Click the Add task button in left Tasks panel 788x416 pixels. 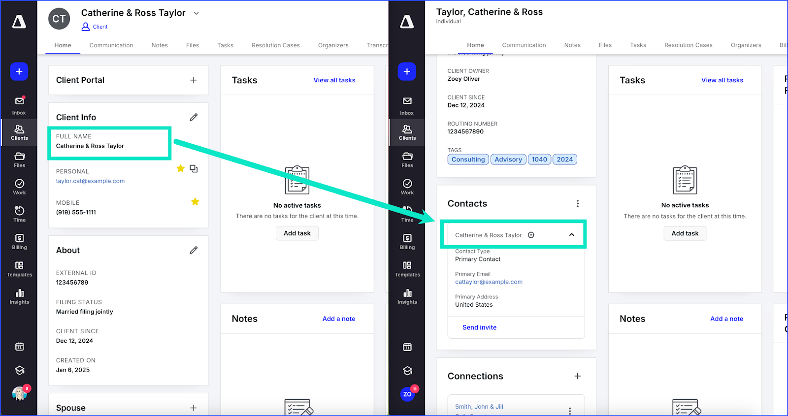(297, 233)
